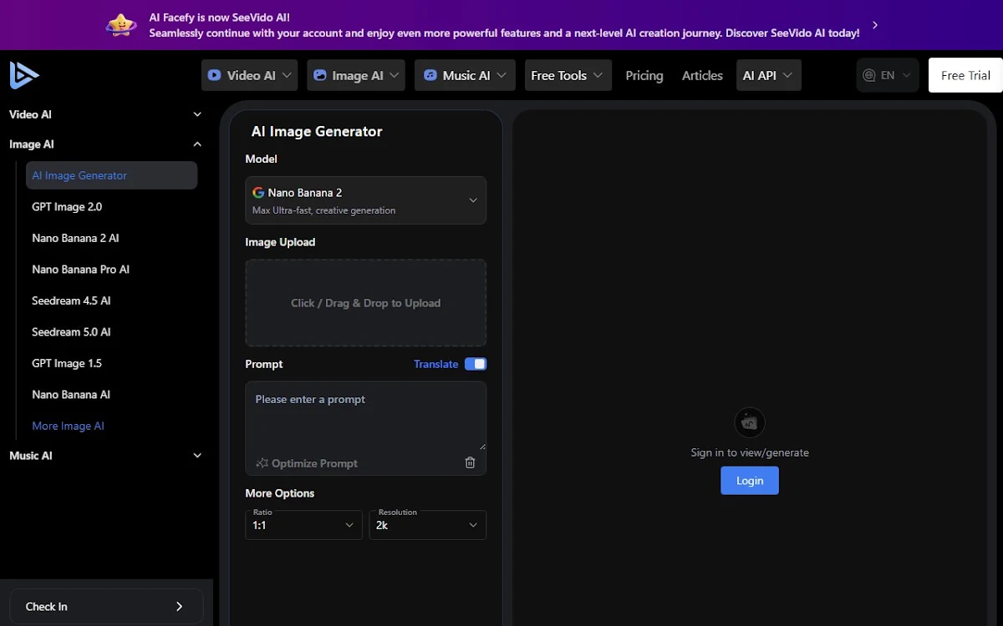Click the "AI Image Generator" panel heading
This screenshot has height=626, width=1003.
pyautogui.click(x=317, y=131)
